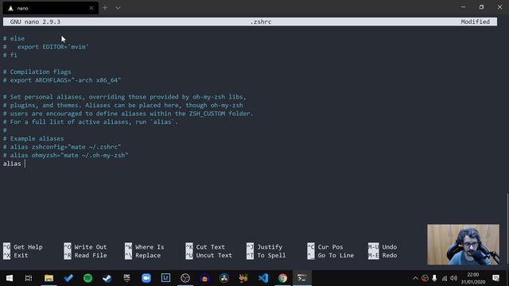Open the network status tray icon

[444, 278]
